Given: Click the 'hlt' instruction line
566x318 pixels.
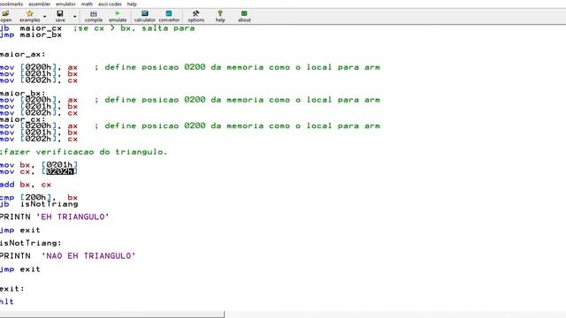Looking at the screenshot, I should 7,302.
